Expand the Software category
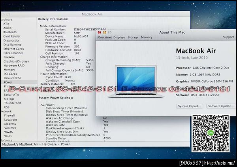This screenshot has width=237, height=167. click(x=6, y=140)
